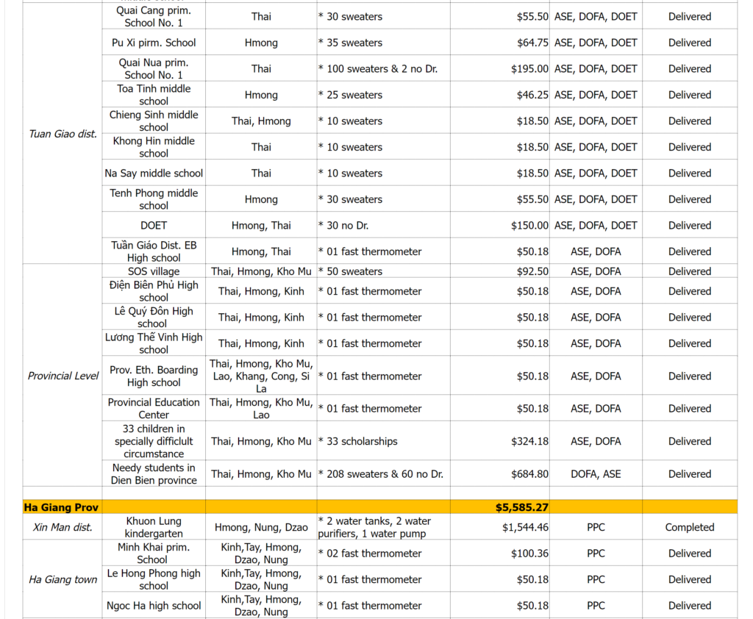
Task: Click 'ASE, DOFA' in 33 scholarships row
Action: (596, 441)
